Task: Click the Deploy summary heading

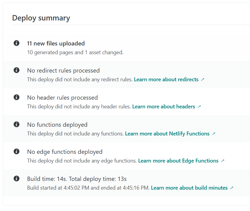Action: point(41,18)
